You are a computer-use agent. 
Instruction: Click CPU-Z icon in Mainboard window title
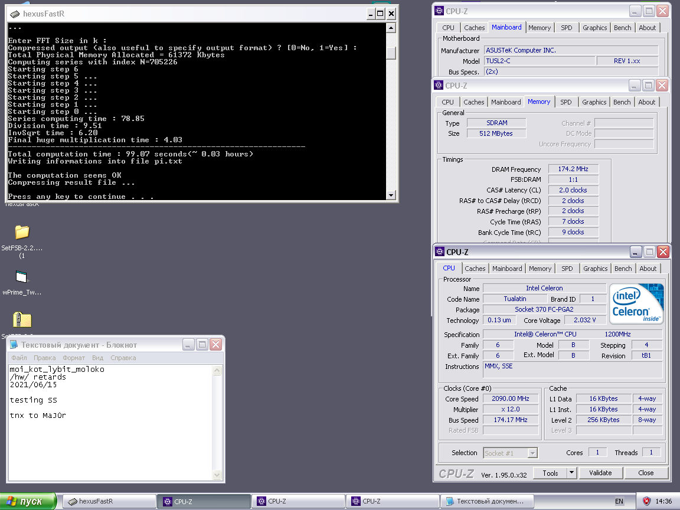coord(439,11)
